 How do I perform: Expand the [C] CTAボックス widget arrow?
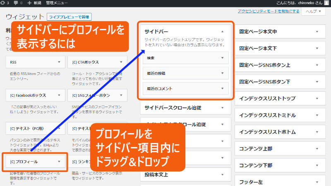(121, 62)
